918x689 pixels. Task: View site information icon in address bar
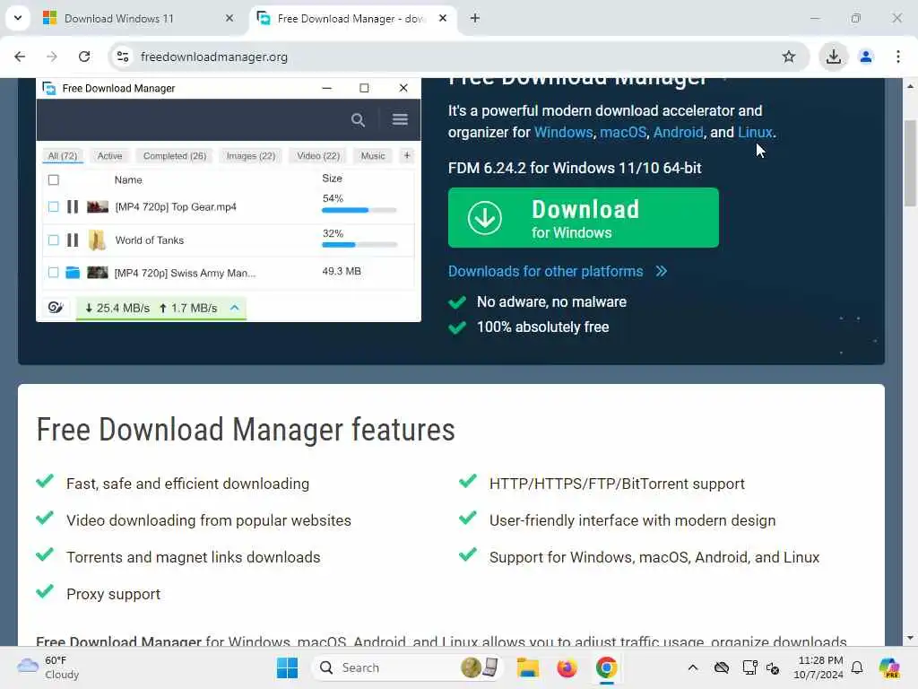tap(123, 57)
